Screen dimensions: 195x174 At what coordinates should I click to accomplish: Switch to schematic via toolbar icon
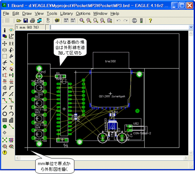pos(48,21)
